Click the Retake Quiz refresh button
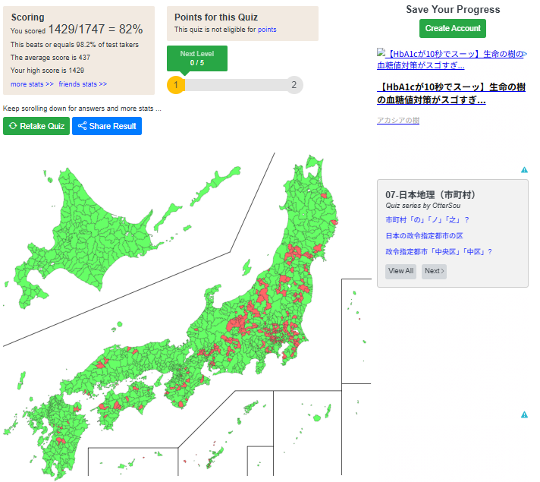The width and height of the screenshot is (540, 482). [36, 126]
